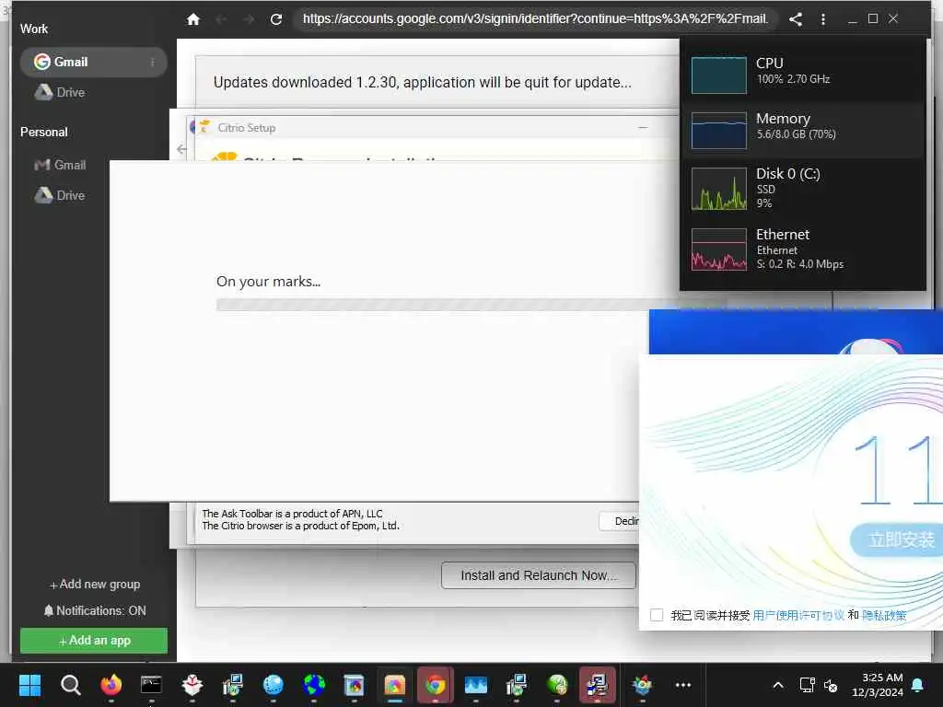
Task: Click the Updates downloaded 1.2.30 message
Action: tap(422, 82)
